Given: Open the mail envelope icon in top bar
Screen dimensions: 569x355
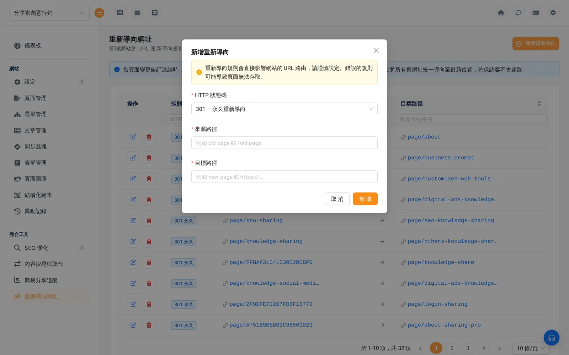Looking at the screenshot, I should (137, 13).
